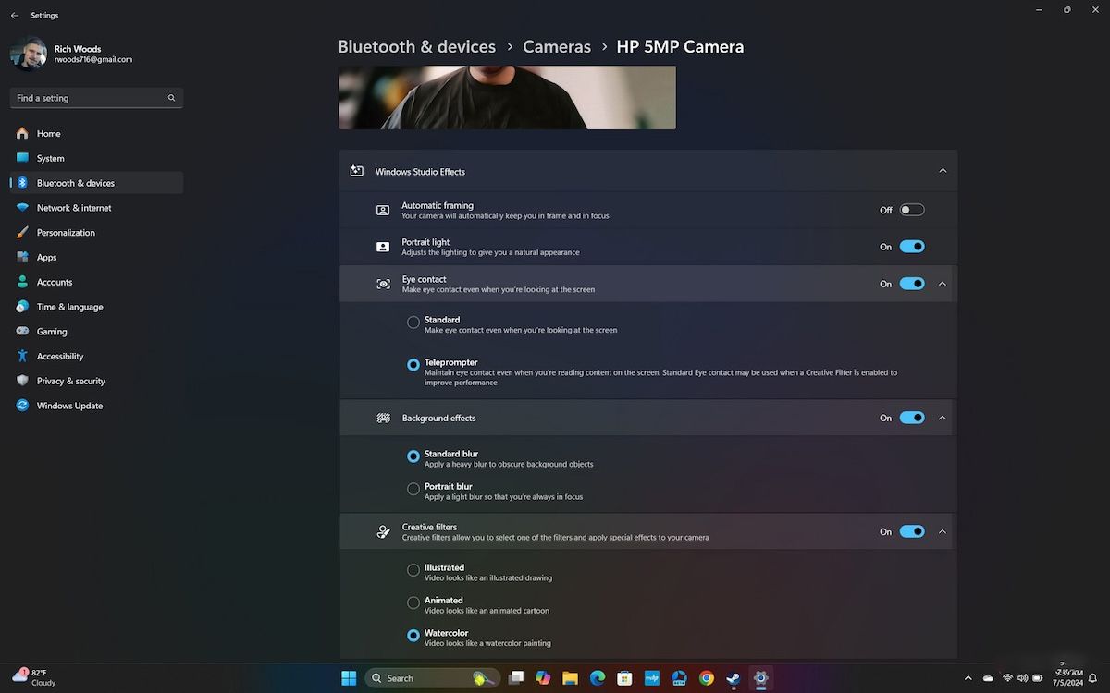
Task: Open the Windows Update page
Action: 96,406
